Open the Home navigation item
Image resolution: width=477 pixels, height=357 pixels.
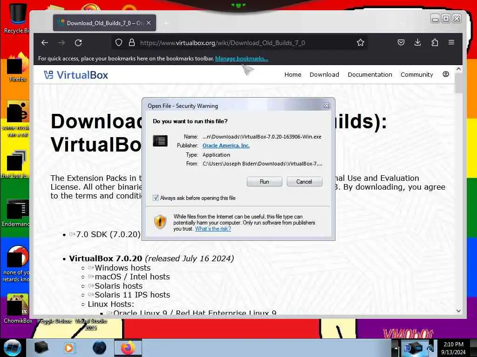[293, 75]
